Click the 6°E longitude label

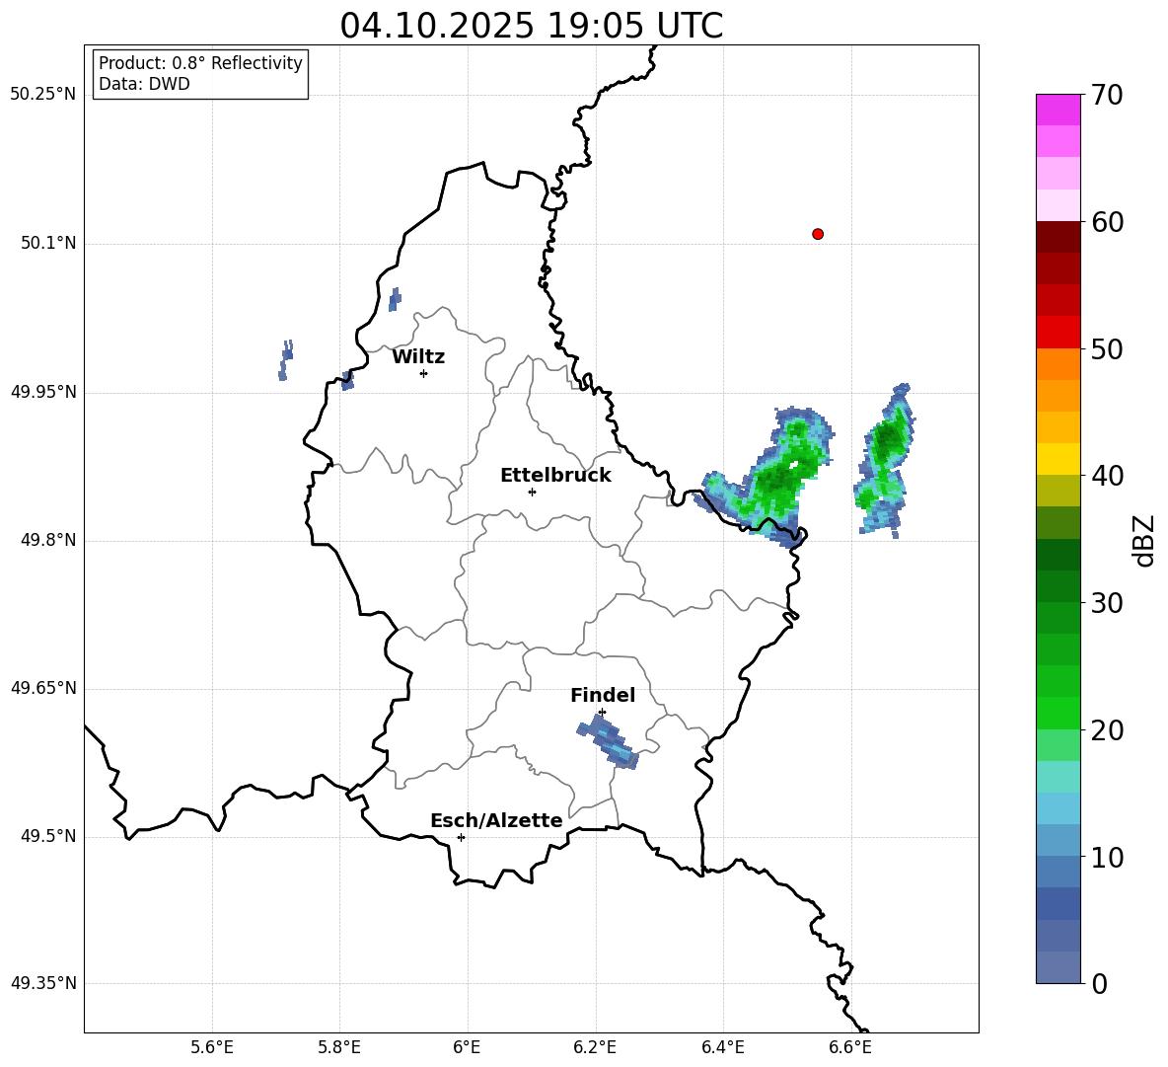[467, 1047]
